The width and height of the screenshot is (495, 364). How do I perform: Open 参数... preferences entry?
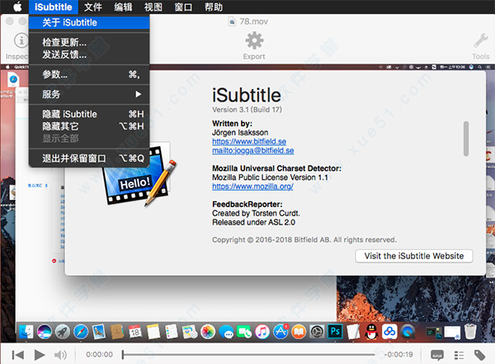[89, 74]
